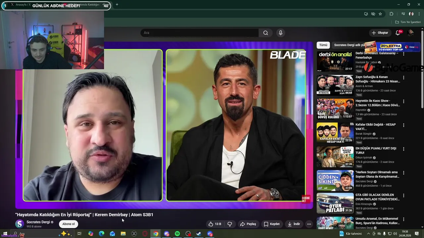Open Spotify from the taskbar
Image resolution: width=424 pixels, height=238 pixels.
pos(177,234)
